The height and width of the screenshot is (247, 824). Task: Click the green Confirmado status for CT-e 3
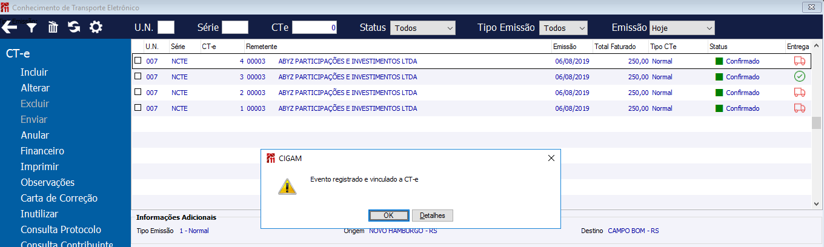[x=737, y=77]
